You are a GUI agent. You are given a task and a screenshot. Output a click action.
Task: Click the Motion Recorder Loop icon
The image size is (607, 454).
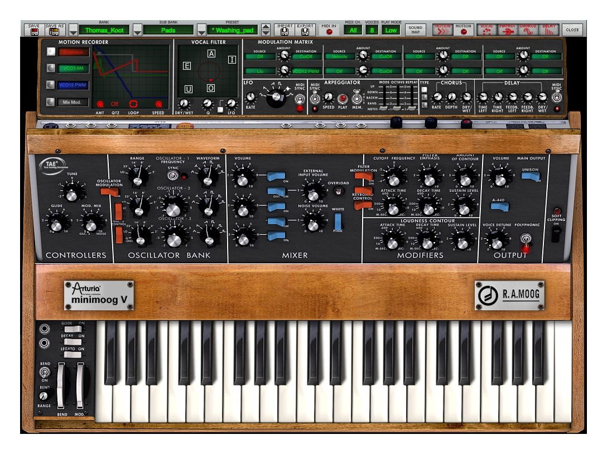coord(133,104)
